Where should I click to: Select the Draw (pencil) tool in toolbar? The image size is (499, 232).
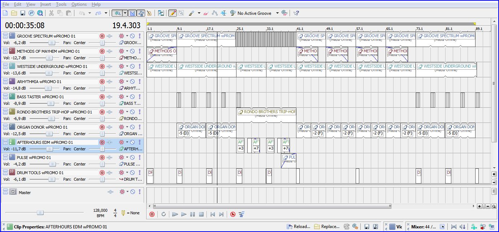[x=172, y=13]
